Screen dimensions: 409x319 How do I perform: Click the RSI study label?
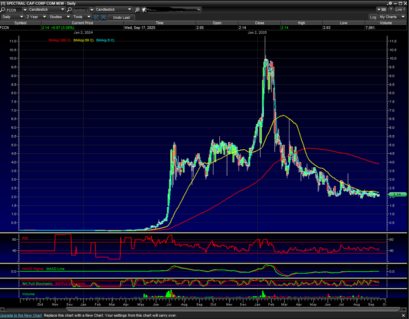25,238
